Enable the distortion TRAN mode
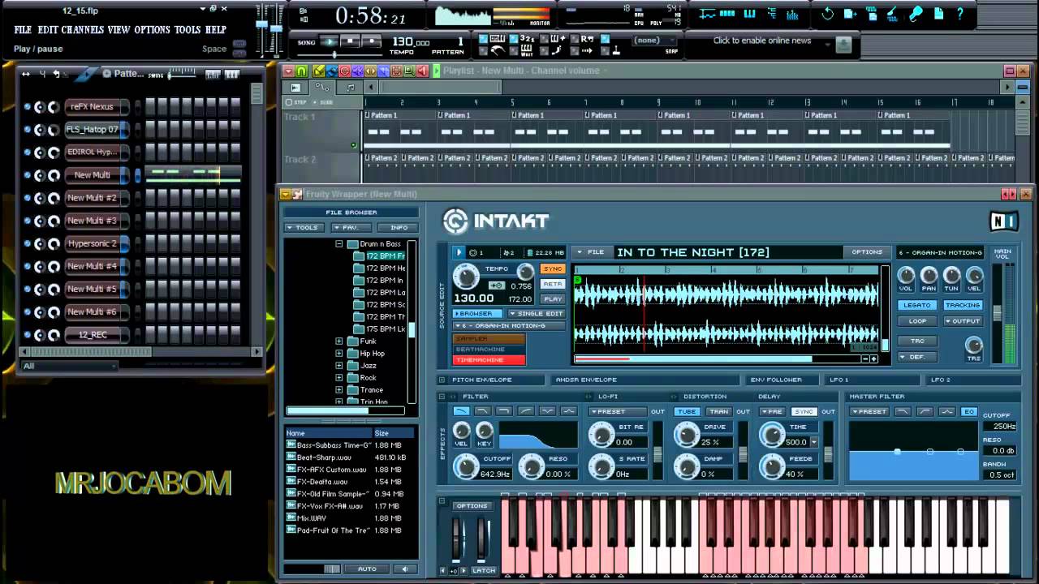 (x=718, y=411)
